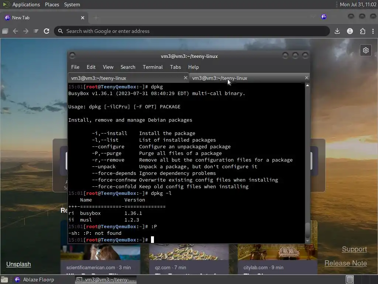
Task: Close the first terminal tab
Action: 185,78
